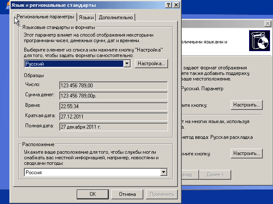Image resolution: width=273 pixels, height=204 pixels.
Task: Close the Язык и региональные стандарты dialog
Action: point(176,5)
